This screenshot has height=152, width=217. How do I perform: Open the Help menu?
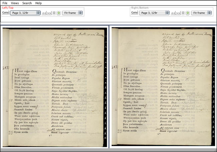[38, 3]
